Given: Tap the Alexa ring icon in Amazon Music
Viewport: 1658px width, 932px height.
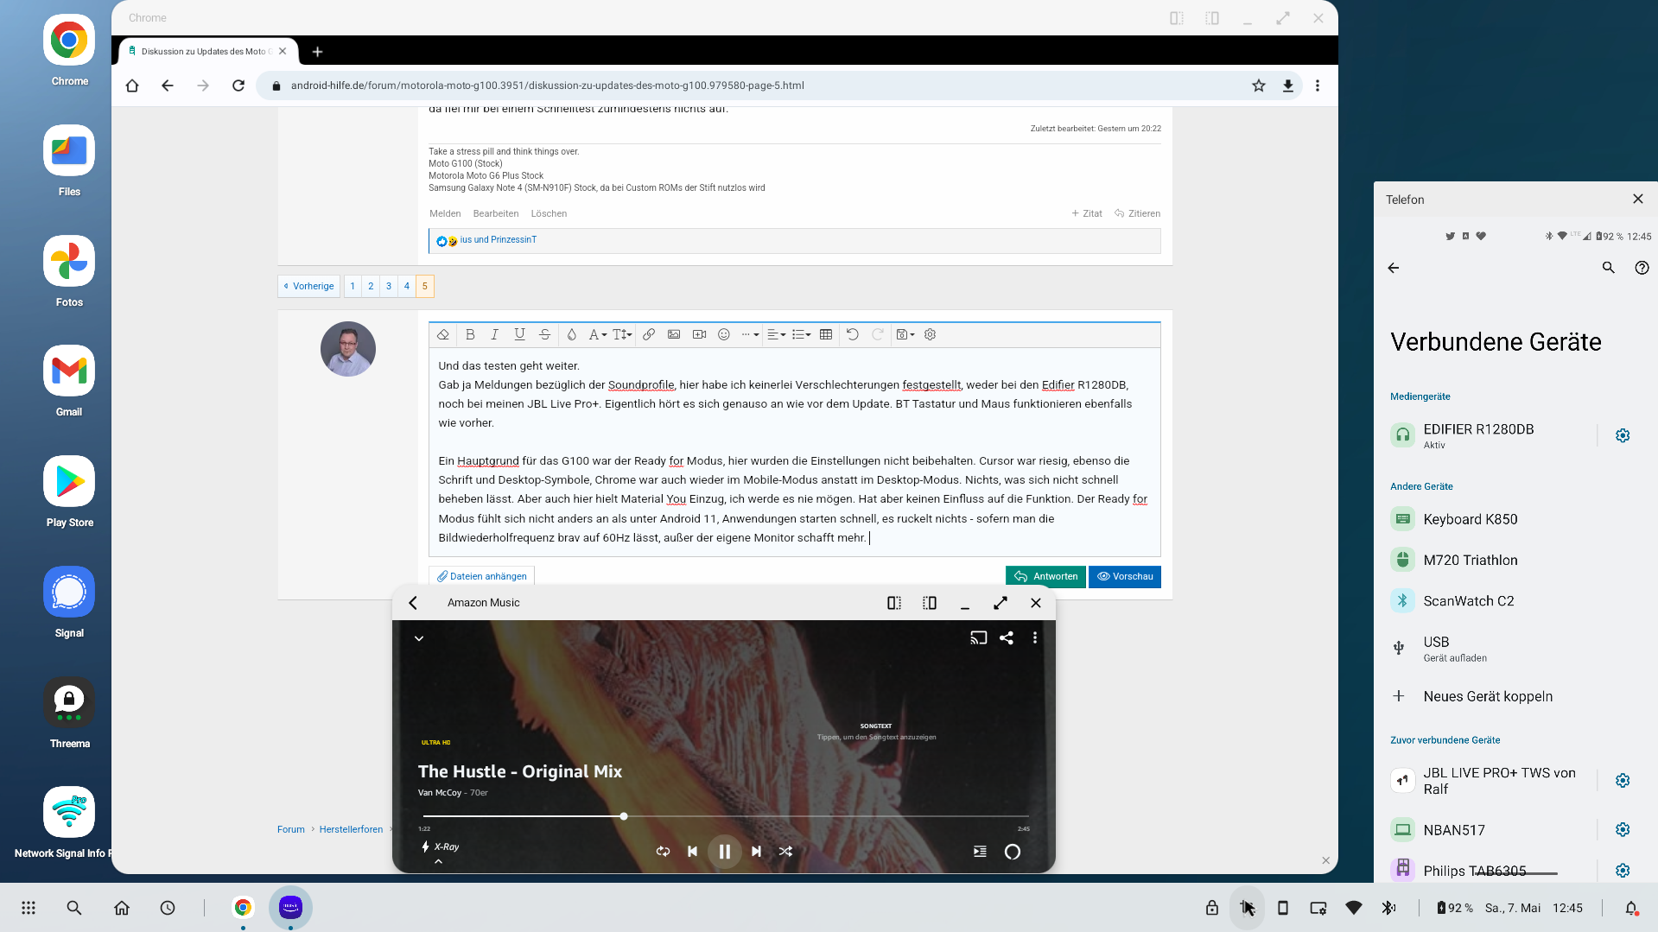Looking at the screenshot, I should [1013, 853].
